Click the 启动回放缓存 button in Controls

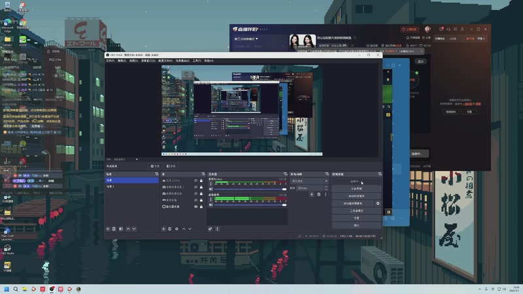pos(356,196)
